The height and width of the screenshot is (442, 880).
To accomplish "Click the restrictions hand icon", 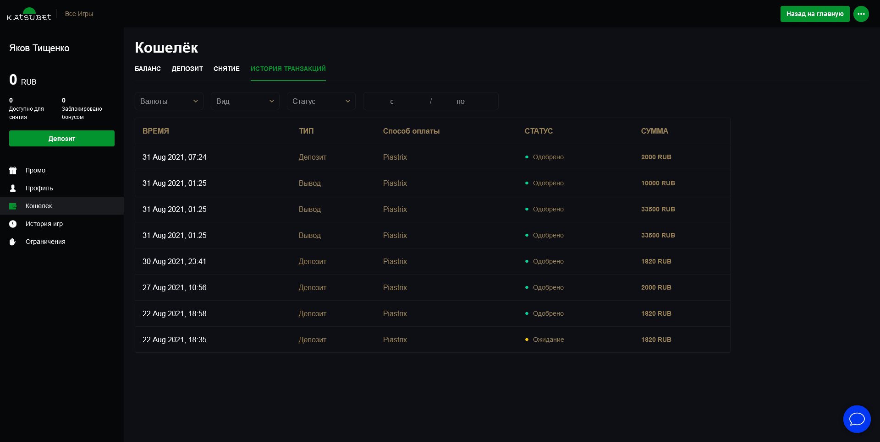I will 13,242.
